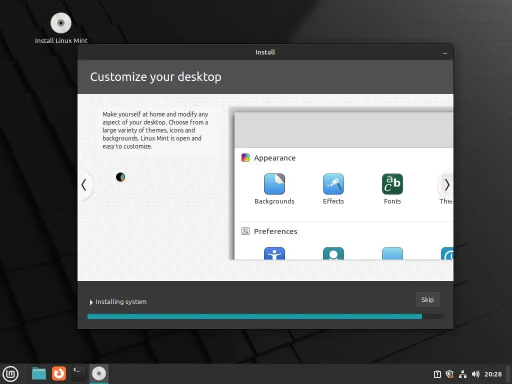Click the Backgrounds icon in the slideshow

pyautogui.click(x=274, y=184)
